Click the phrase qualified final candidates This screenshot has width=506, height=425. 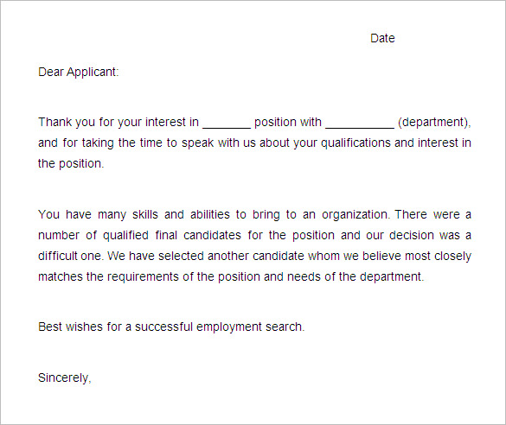(x=171, y=235)
